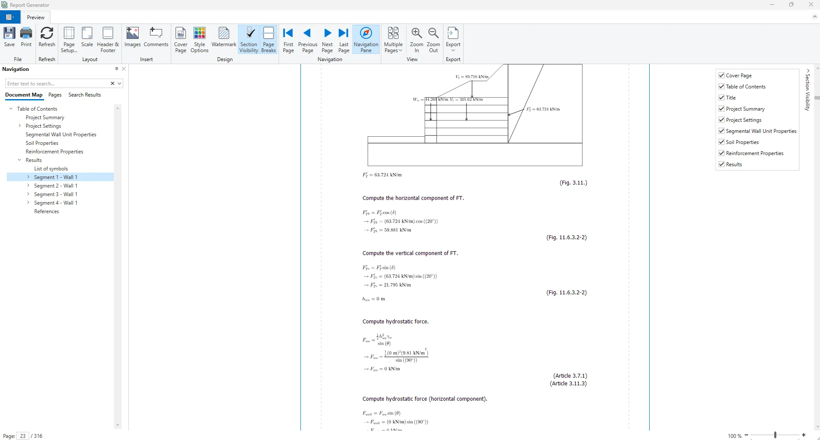Go to Next Page
820x440 pixels.
click(x=327, y=40)
